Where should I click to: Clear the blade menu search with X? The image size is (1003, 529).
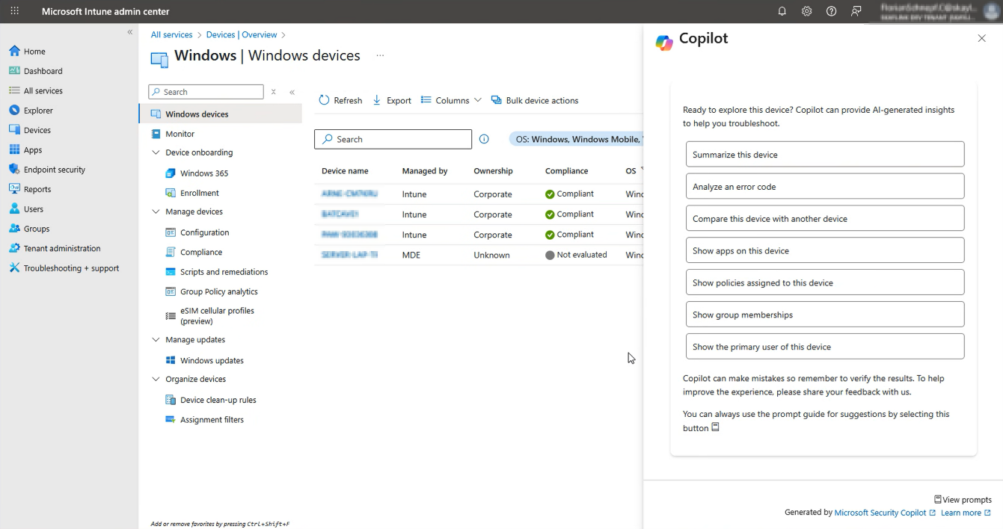pyautogui.click(x=274, y=92)
